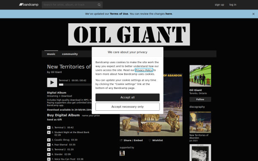
Task: Open the second discography album thumbnail
Action: pos(200,152)
